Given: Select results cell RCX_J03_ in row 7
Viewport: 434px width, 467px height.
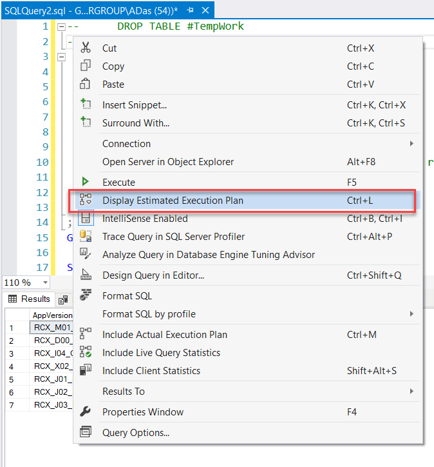Looking at the screenshot, I should (x=52, y=404).
